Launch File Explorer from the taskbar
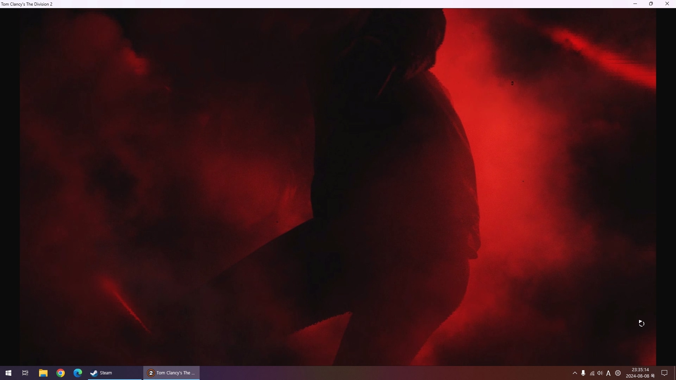The width and height of the screenshot is (676, 380). tap(43, 373)
